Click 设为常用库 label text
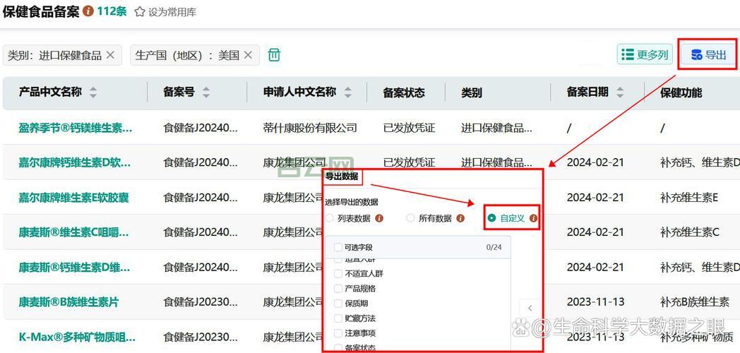The width and height of the screenshot is (740, 353). (x=172, y=12)
